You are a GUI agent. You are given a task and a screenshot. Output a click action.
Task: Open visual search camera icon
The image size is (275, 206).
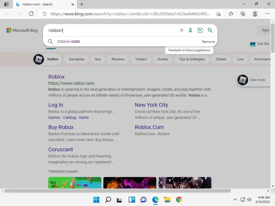[200, 30]
